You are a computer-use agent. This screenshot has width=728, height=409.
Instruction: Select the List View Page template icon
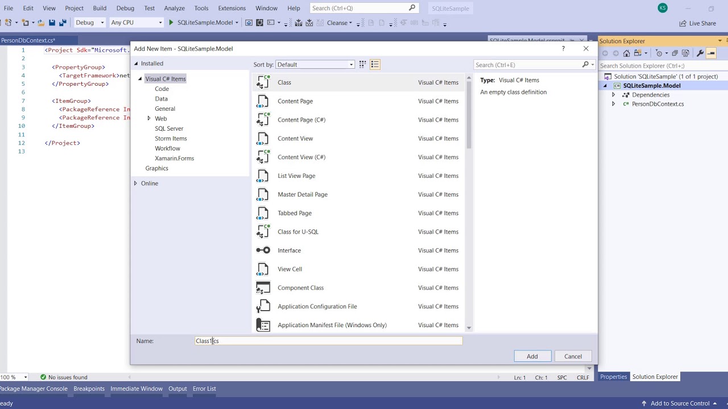[263, 176]
